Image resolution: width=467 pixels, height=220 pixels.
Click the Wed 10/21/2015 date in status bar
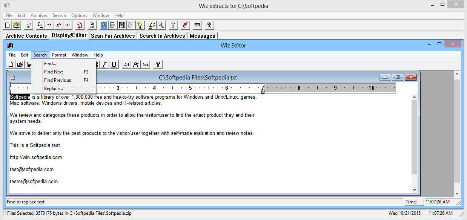click(x=406, y=213)
